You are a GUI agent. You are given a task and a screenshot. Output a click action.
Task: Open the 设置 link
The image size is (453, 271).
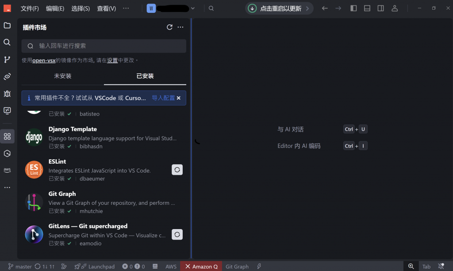tap(112, 60)
